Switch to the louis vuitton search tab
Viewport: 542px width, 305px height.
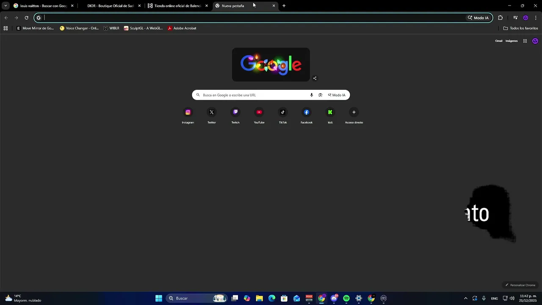click(43, 6)
